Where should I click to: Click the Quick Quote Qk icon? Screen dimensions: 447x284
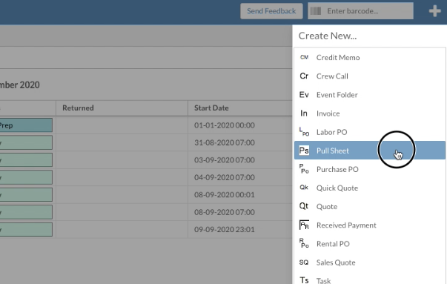(304, 188)
